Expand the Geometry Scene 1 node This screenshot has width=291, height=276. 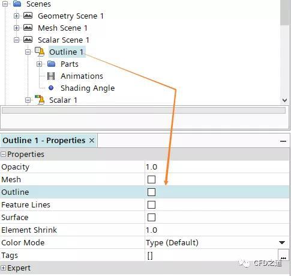16,16
